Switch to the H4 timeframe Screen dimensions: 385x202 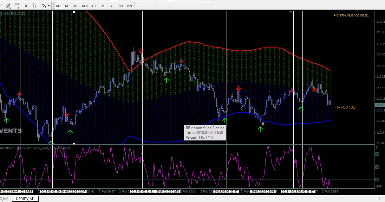103,6
